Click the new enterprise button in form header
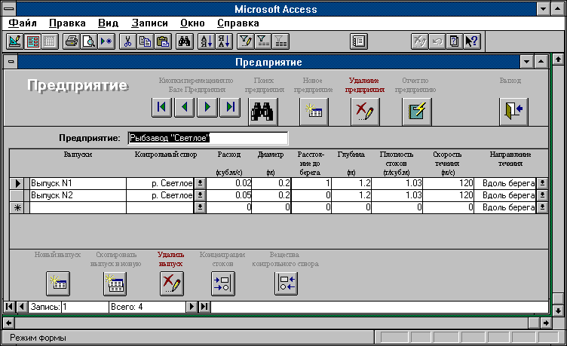The image size is (567, 346). pos(313,111)
